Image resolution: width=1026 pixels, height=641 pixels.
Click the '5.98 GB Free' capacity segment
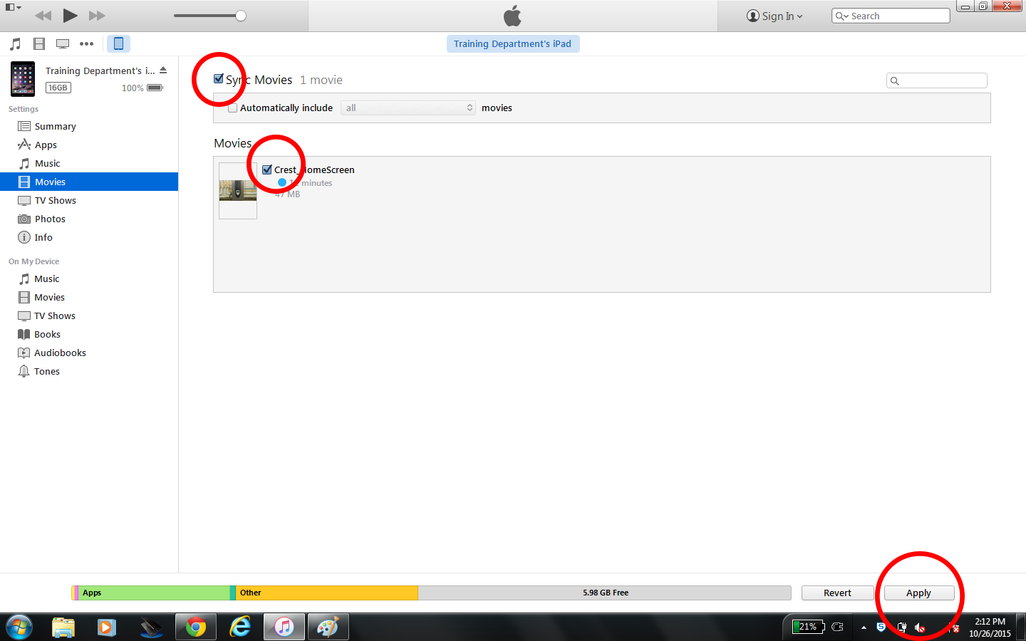coord(605,593)
